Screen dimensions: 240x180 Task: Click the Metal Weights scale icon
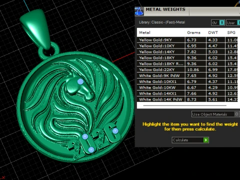pos(139,11)
